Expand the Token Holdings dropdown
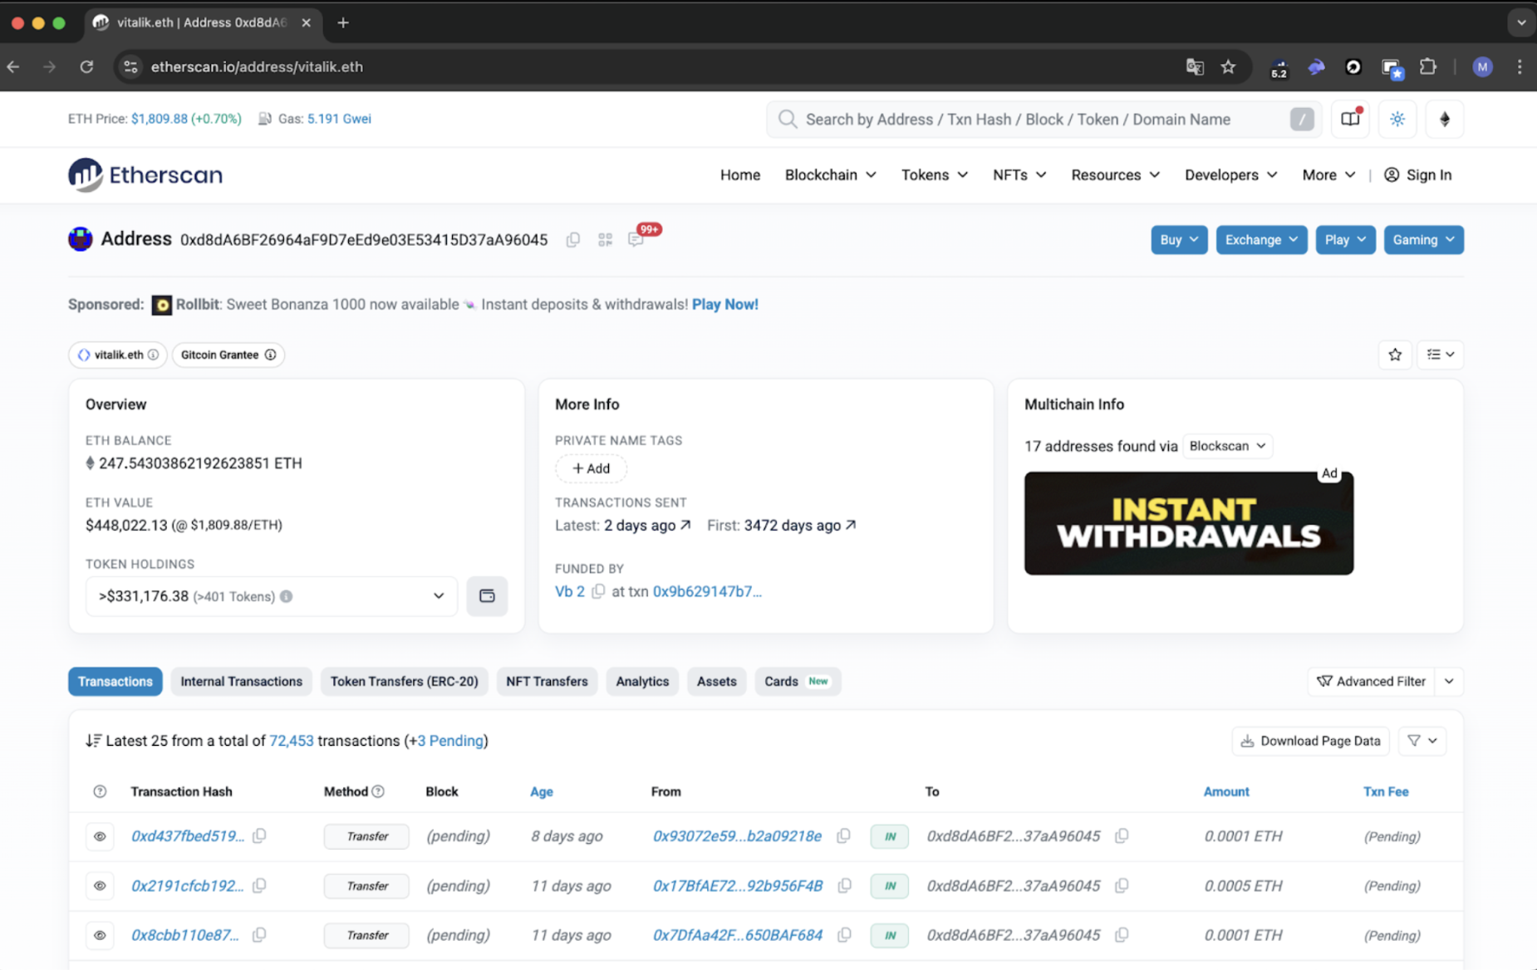 [x=272, y=596]
